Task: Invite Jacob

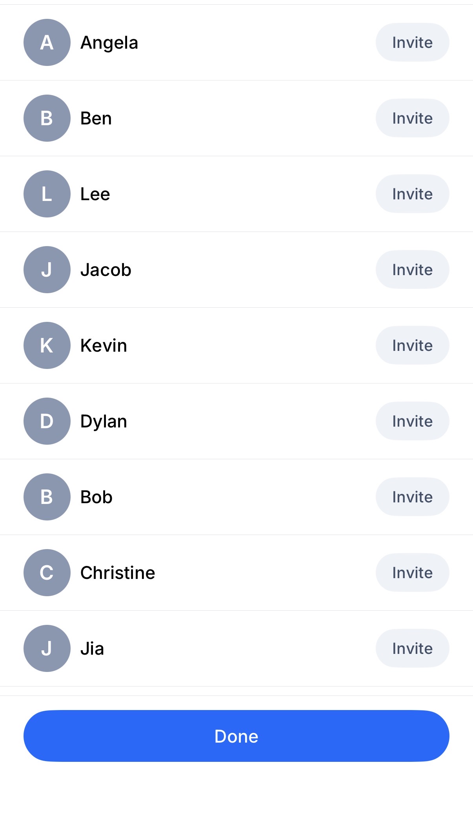Action: click(x=412, y=270)
